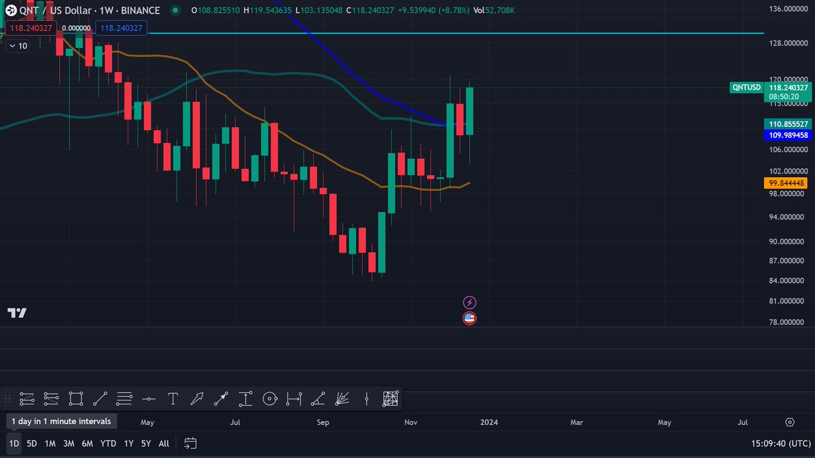
Task: Click the Circle drawing tool
Action: [x=270, y=399]
